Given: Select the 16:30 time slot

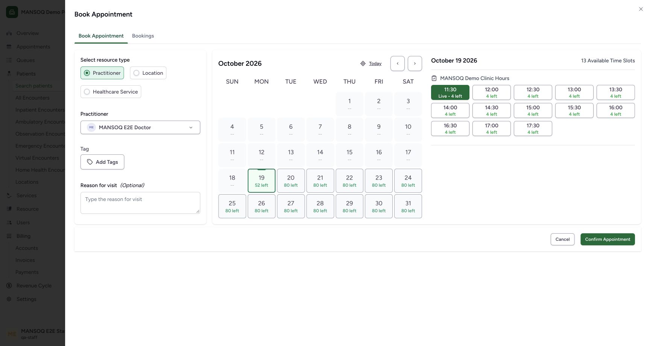Looking at the screenshot, I should (450, 128).
